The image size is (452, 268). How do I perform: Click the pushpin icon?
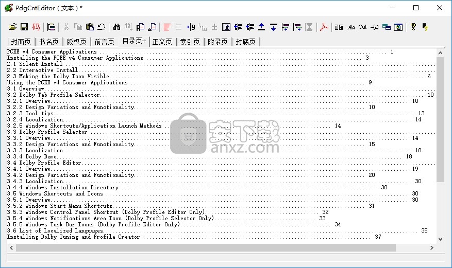pyautogui.click(x=375, y=27)
